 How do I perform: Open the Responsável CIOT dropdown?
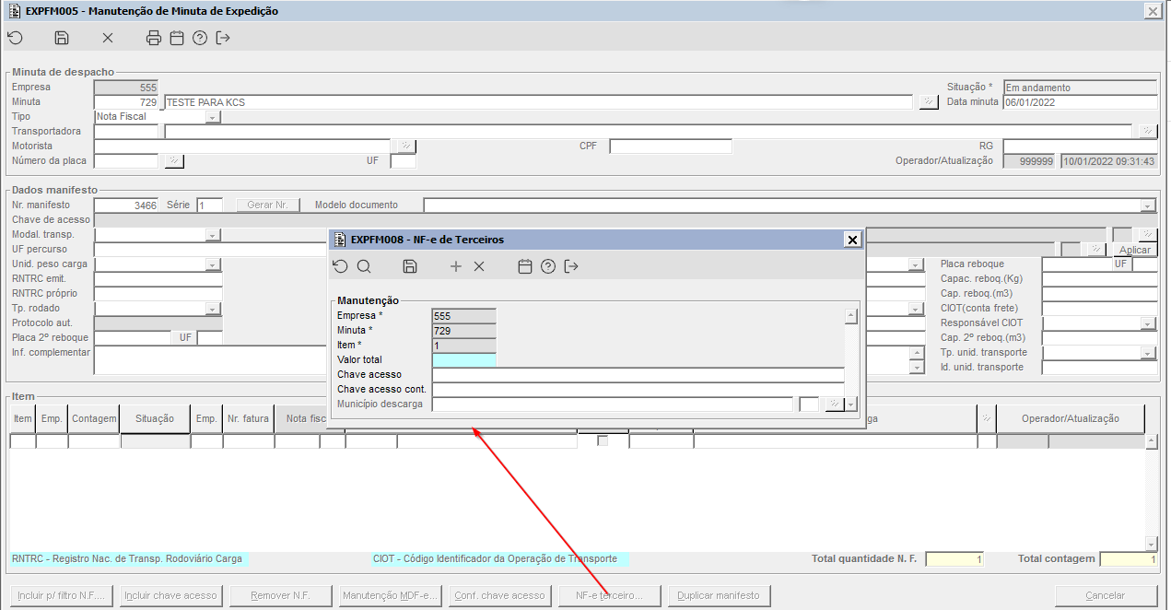tap(1148, 323)
